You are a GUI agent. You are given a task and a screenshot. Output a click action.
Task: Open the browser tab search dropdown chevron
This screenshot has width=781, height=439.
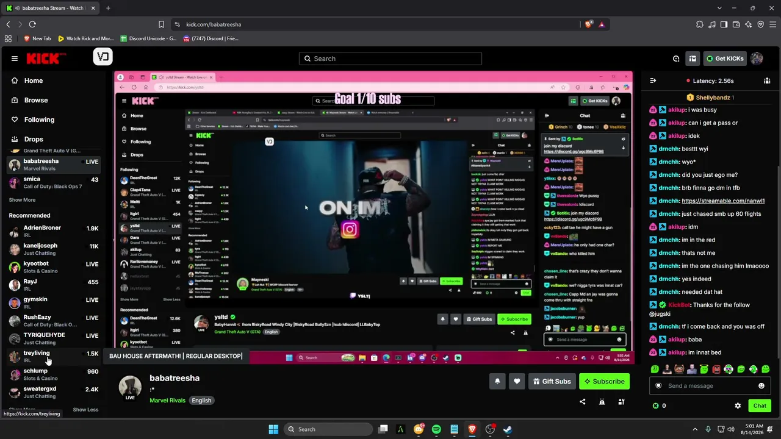[x=719, y=8]
